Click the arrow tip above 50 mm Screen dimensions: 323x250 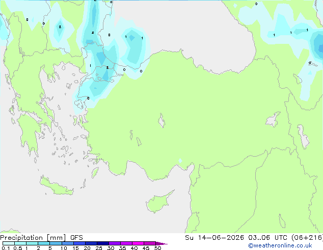pos(162,243)
